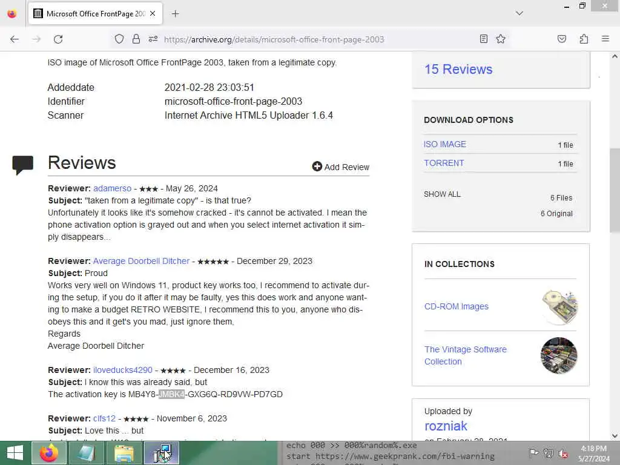Screen dimensions: 620x465
Task: Bookmark this page with the star
Action: point(501,39)
